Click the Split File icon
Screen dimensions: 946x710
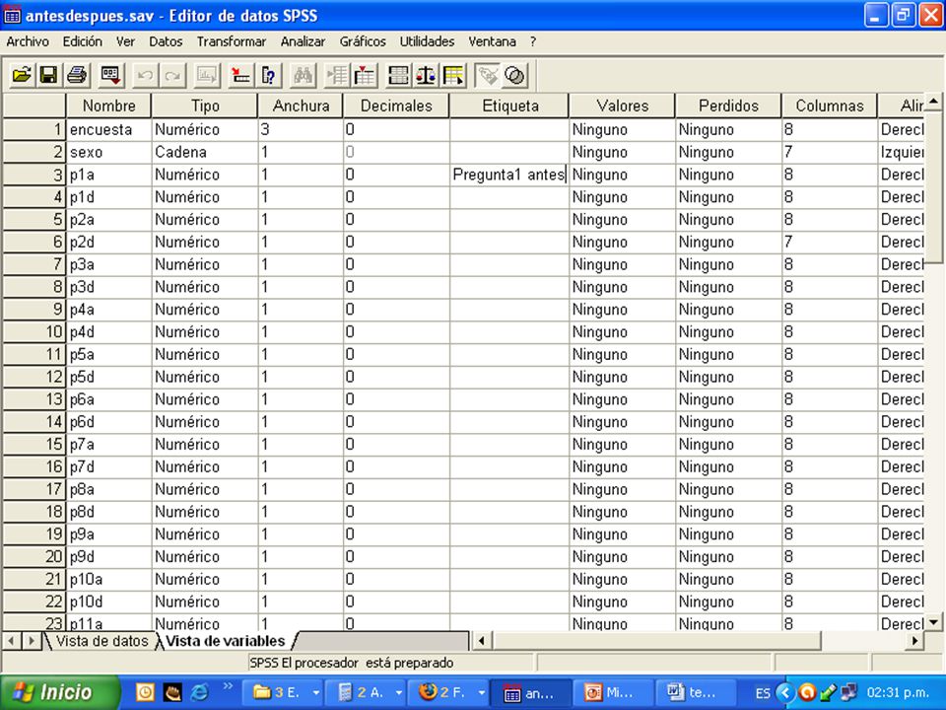click(398, 76)
